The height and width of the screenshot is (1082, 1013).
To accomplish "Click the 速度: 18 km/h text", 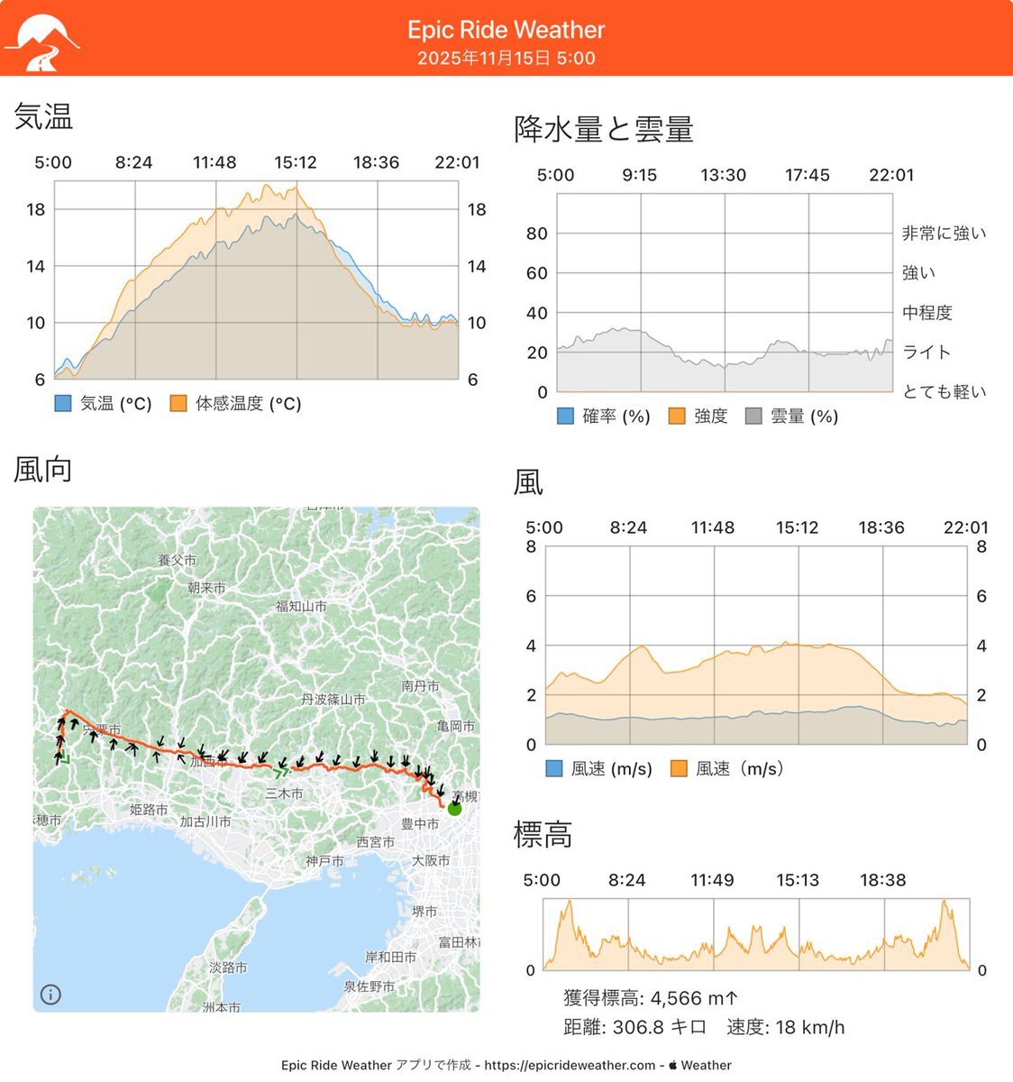I will point(786,1027).
